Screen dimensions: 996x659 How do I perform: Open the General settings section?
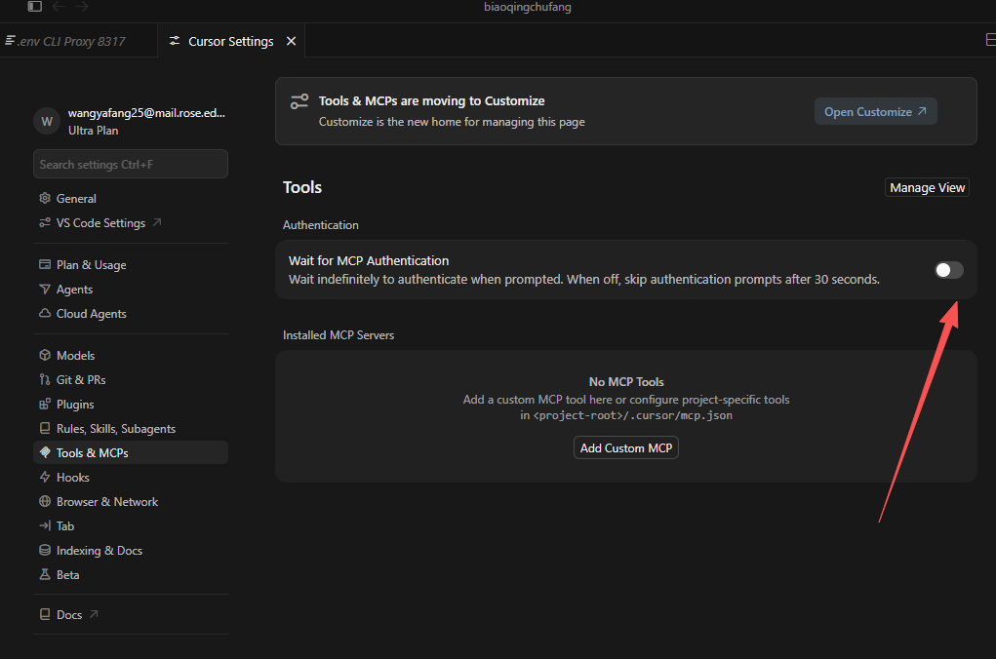tap(130, 199)
